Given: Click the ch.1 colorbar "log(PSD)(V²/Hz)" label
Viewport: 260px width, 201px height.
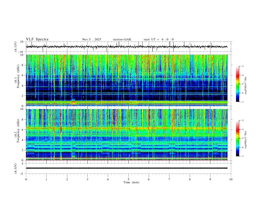Looking at the screenshot, I should point(246,86).
